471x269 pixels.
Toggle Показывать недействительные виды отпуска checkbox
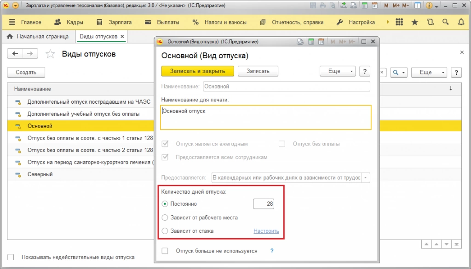click(11, 257)
